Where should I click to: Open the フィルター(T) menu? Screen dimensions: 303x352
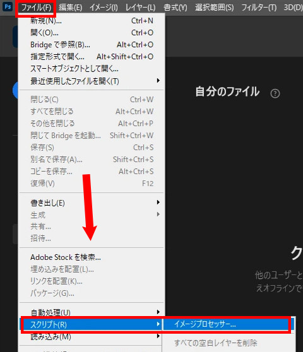pos(259,8)
